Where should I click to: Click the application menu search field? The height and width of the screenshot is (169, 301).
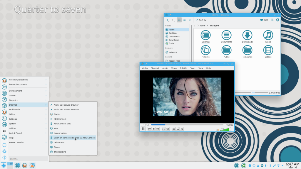(28, 159)
